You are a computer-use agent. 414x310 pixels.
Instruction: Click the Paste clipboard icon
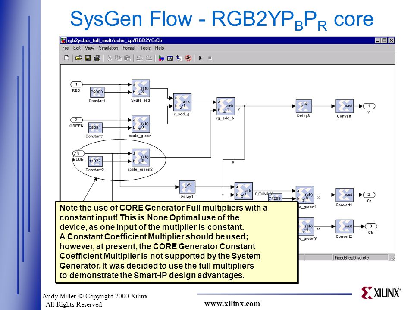coord(127,58)
